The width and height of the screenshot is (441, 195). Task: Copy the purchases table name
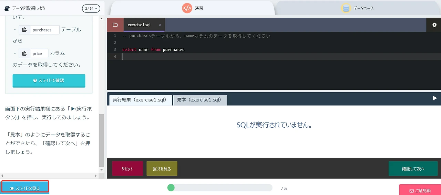coord(24,30)
